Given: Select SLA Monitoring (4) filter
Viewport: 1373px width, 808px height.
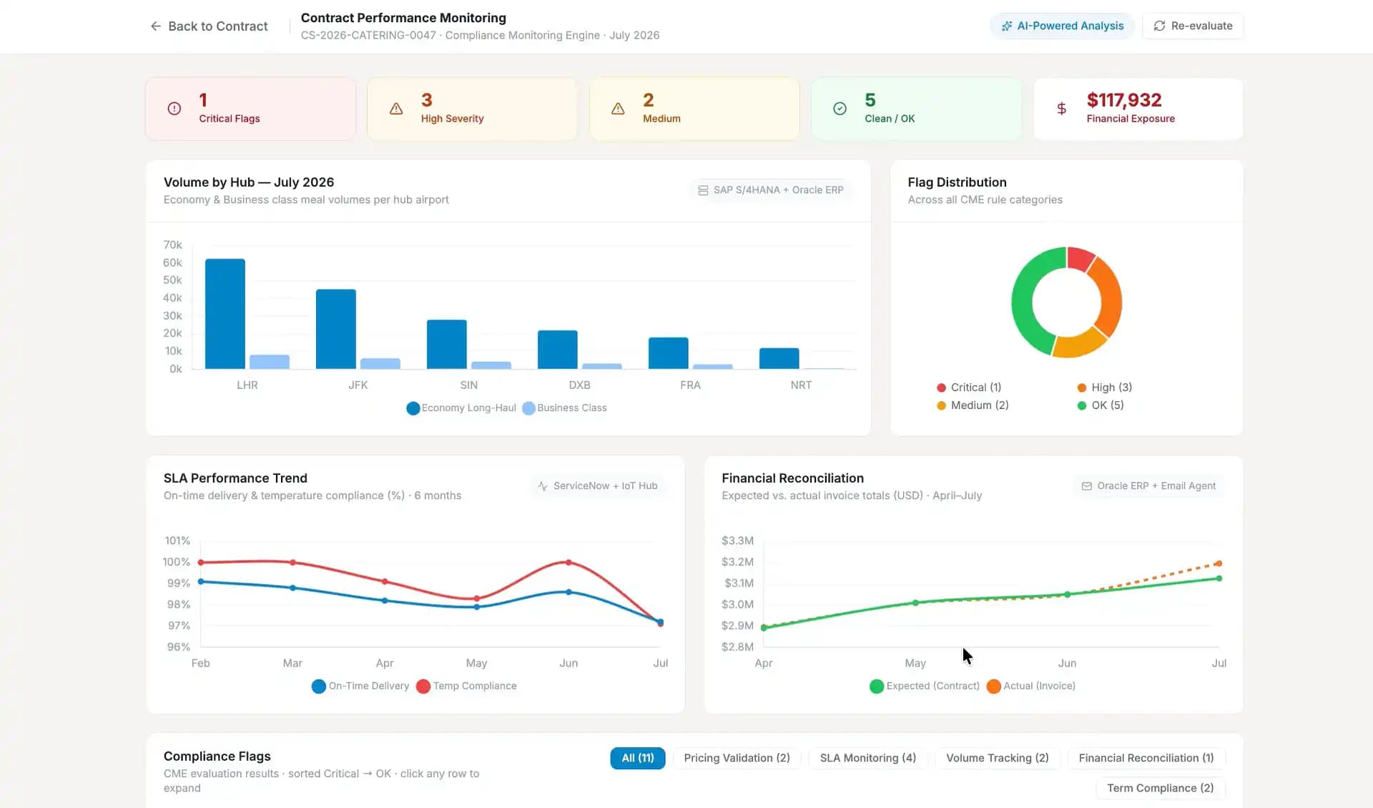Looking at the screenshot, I should tap(867, 758).
